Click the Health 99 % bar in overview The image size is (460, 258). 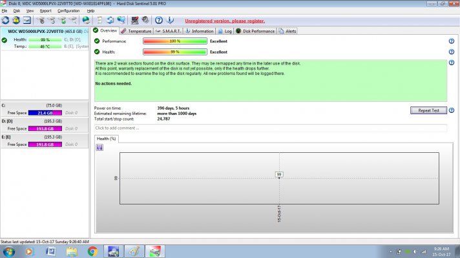175,52
